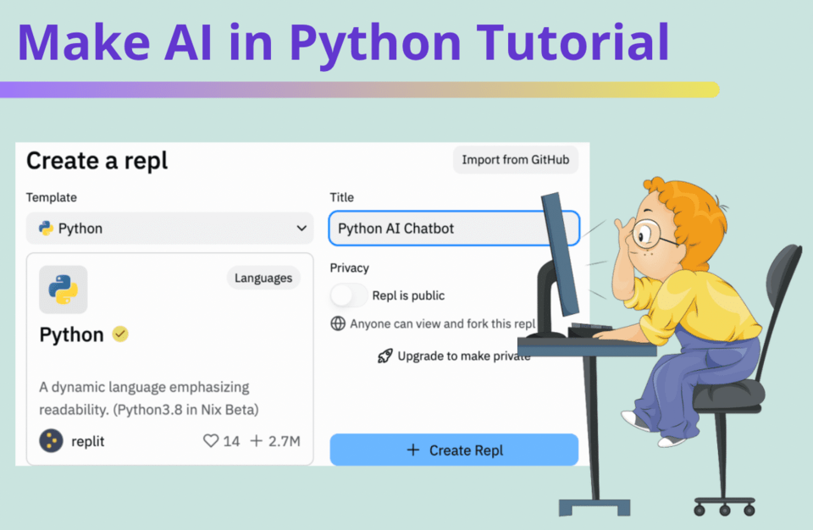The image size is (813, 530).
Task: Click the verified checkmark badge beside Python
Action: point(120,334)
